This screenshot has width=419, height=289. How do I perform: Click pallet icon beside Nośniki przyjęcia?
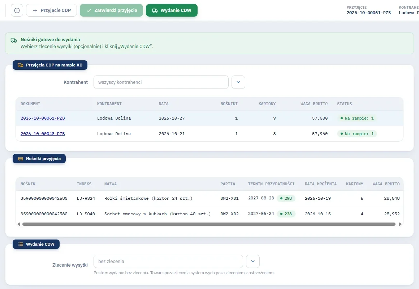click(x=21, y=159)
